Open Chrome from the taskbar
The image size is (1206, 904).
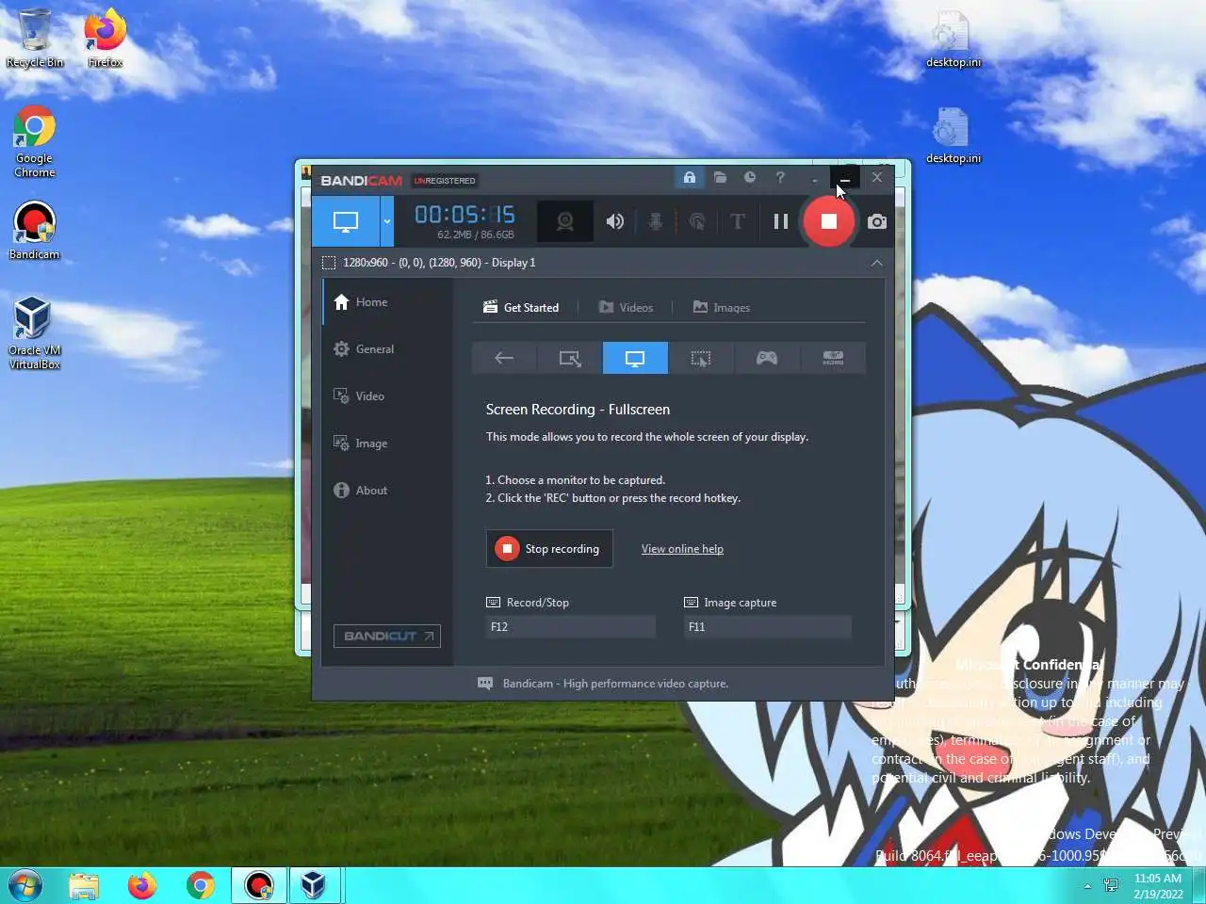201,886
